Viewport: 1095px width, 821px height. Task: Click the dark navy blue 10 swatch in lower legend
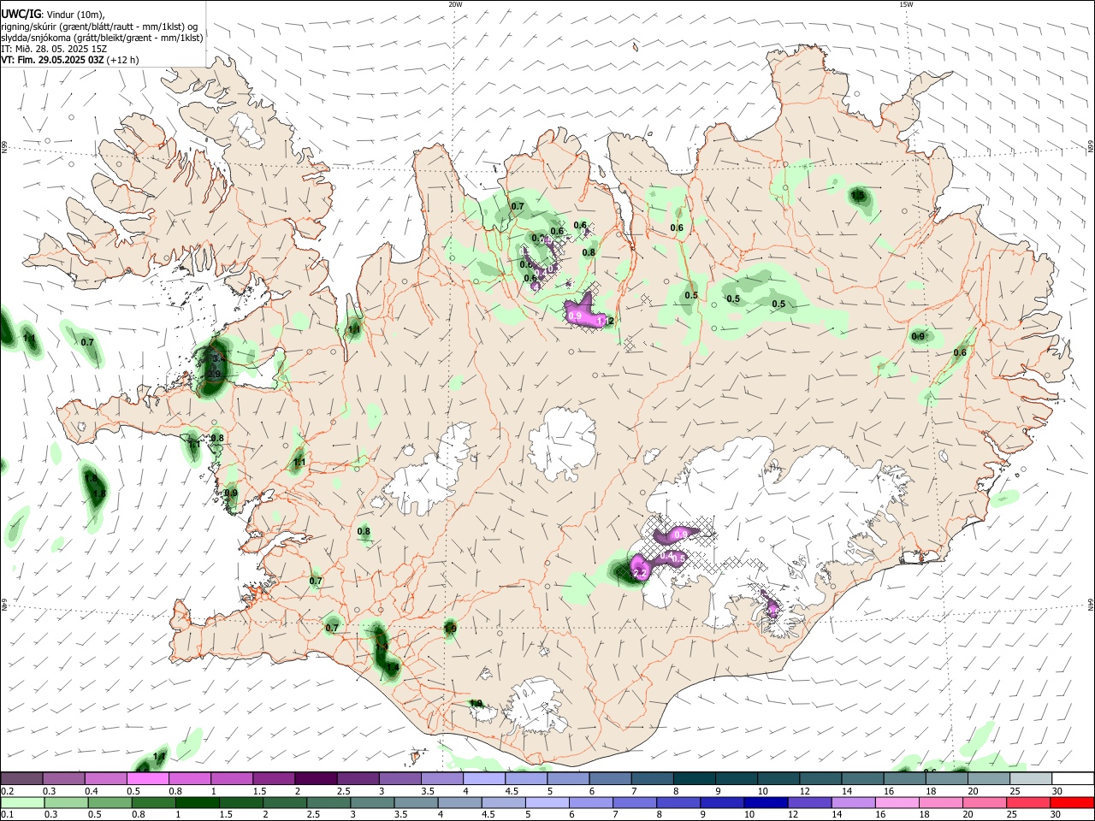[764, 802]
